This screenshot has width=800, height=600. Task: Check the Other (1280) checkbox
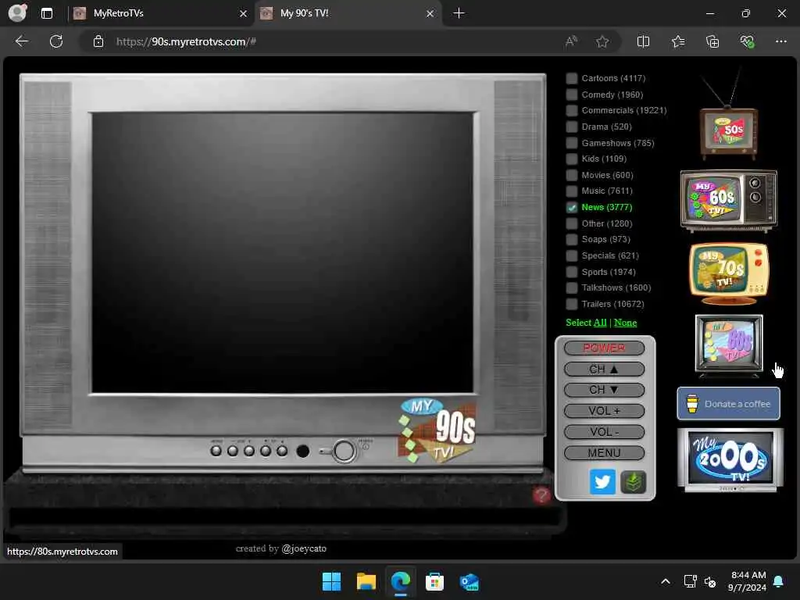click(x=571, y=223)
